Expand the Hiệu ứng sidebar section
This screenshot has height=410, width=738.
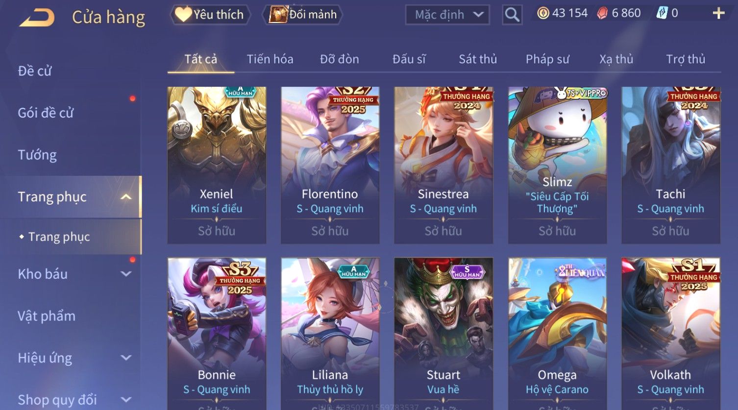[126, 358]
